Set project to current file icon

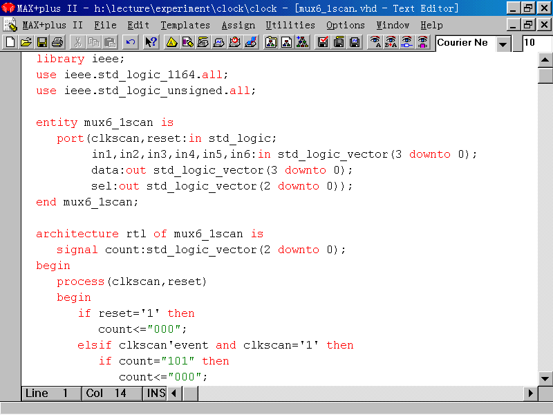pos(287,42)
